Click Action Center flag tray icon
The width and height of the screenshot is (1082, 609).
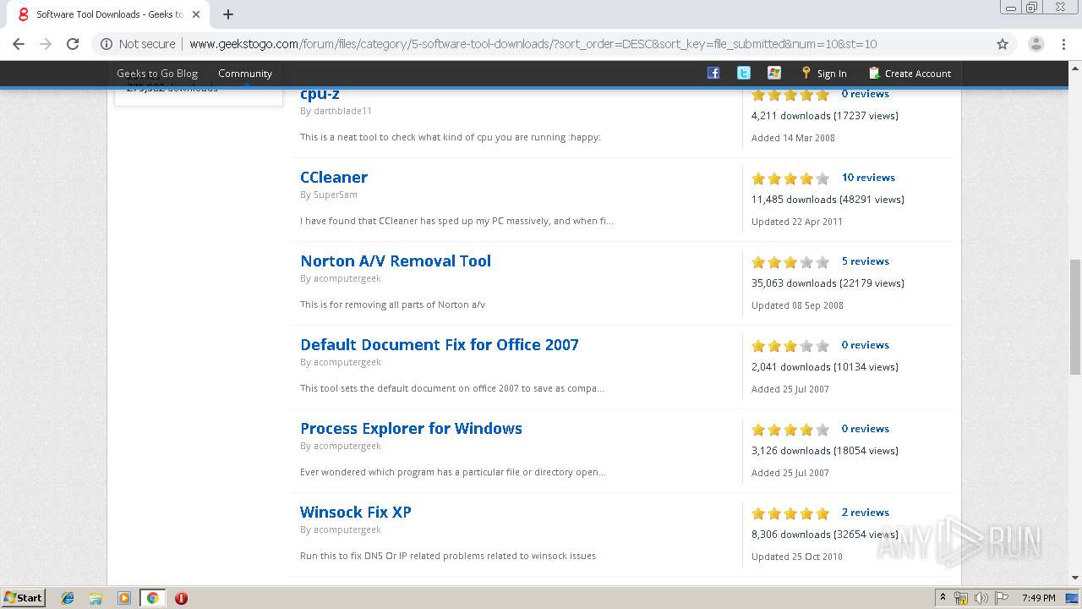(1002, 598)
